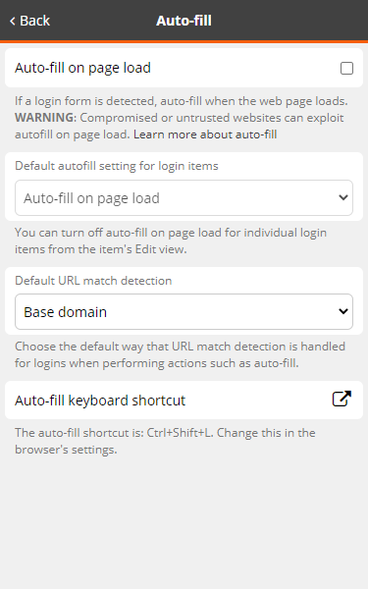Enable the Auto-fill on page load checkbox
Screen dimensions: 368x589
[346, 69]
